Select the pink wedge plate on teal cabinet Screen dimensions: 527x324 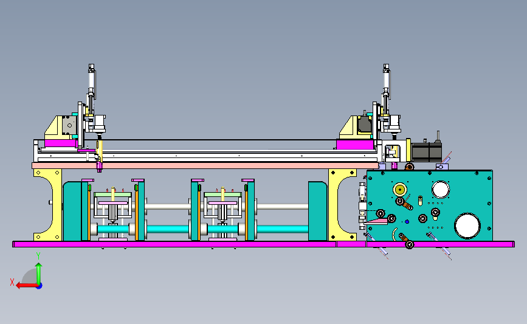(376, 221)
